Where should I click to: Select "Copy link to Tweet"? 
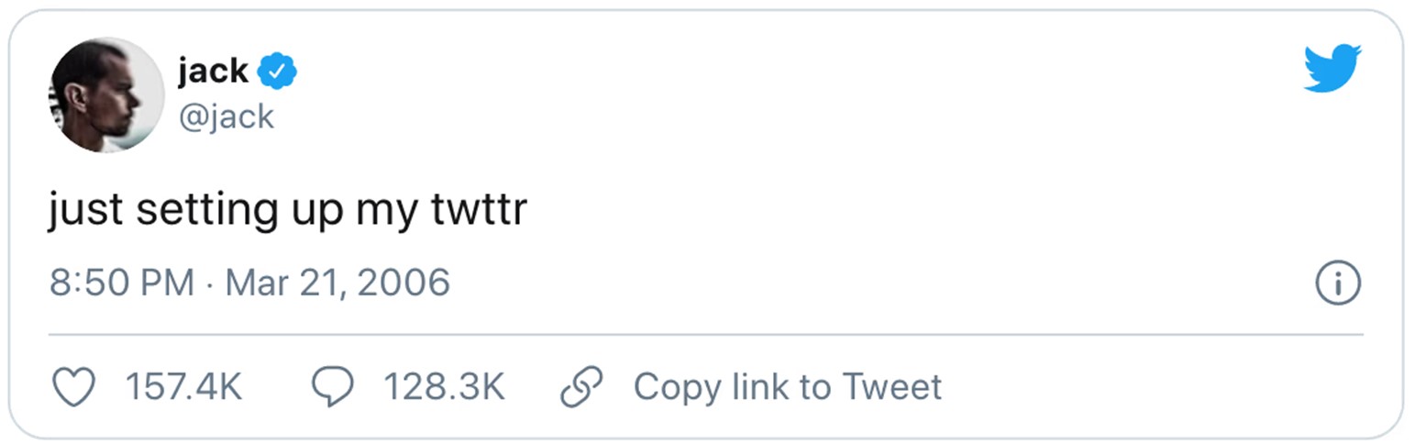coord(787,387)
